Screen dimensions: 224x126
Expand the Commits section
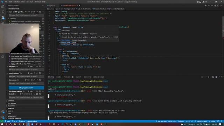pyautogui.click(x=11, y=101)
